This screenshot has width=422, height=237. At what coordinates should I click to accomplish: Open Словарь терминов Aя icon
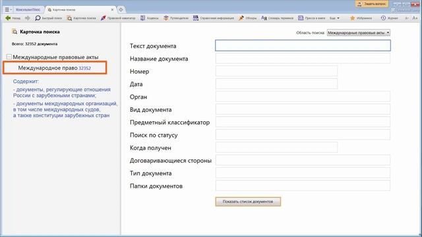pyautogui.click(x=264, y=18)
